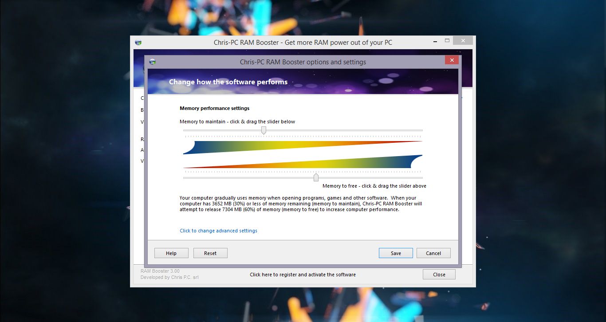Click 'Developed by Chris P.C. srl' text
The height and width of the screenshot is (322, 606).
click(x=169, y=277)
